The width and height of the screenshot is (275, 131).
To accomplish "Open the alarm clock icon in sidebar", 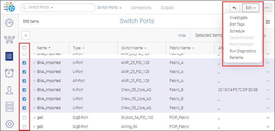I will click(9, 73).
